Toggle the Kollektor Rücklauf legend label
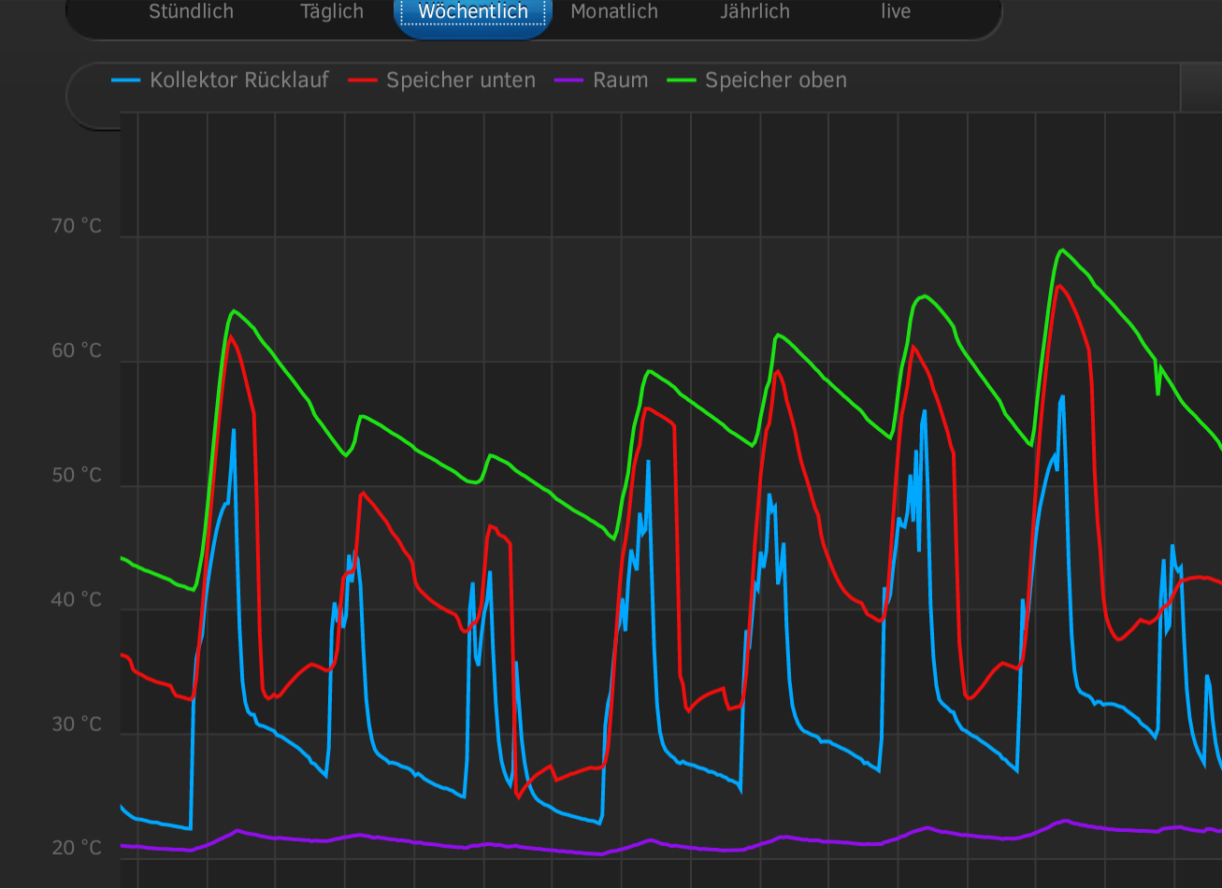 tap(239, 80)
